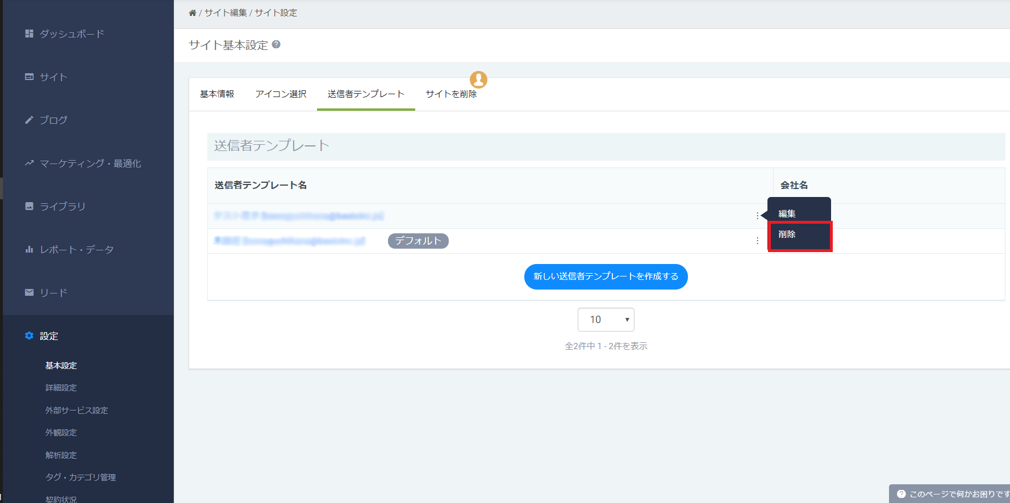
Task: Switch to the 基本情報 tab
Action: coord(217,94)
